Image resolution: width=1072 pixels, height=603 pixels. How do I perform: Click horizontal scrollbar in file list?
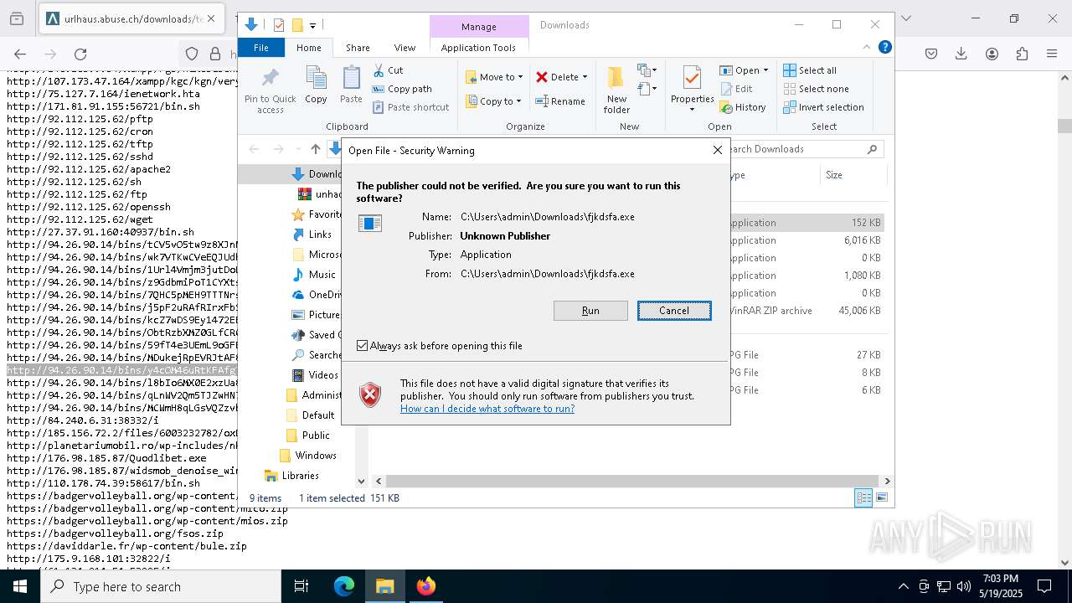coord(631,481)
